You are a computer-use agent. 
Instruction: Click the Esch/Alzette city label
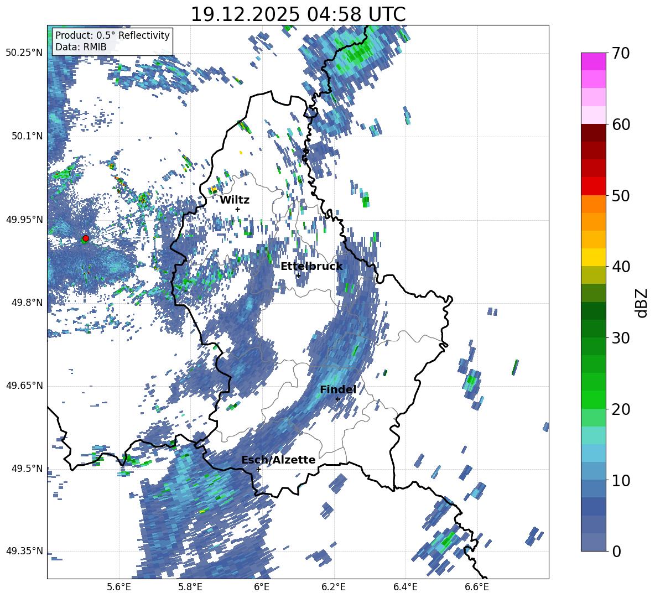(278, 460)
